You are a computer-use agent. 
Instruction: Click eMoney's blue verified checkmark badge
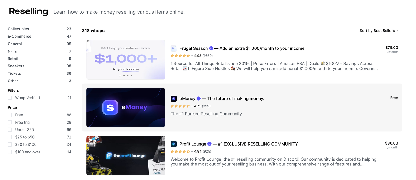(x=199, y=98)
